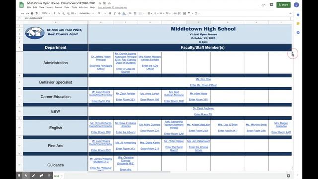Click the insert chart icon
The image size is (318, 179).
[x=184, y=13]
